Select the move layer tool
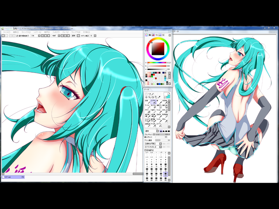The width and height of the screenshot is (279, 209). (146, 97)
